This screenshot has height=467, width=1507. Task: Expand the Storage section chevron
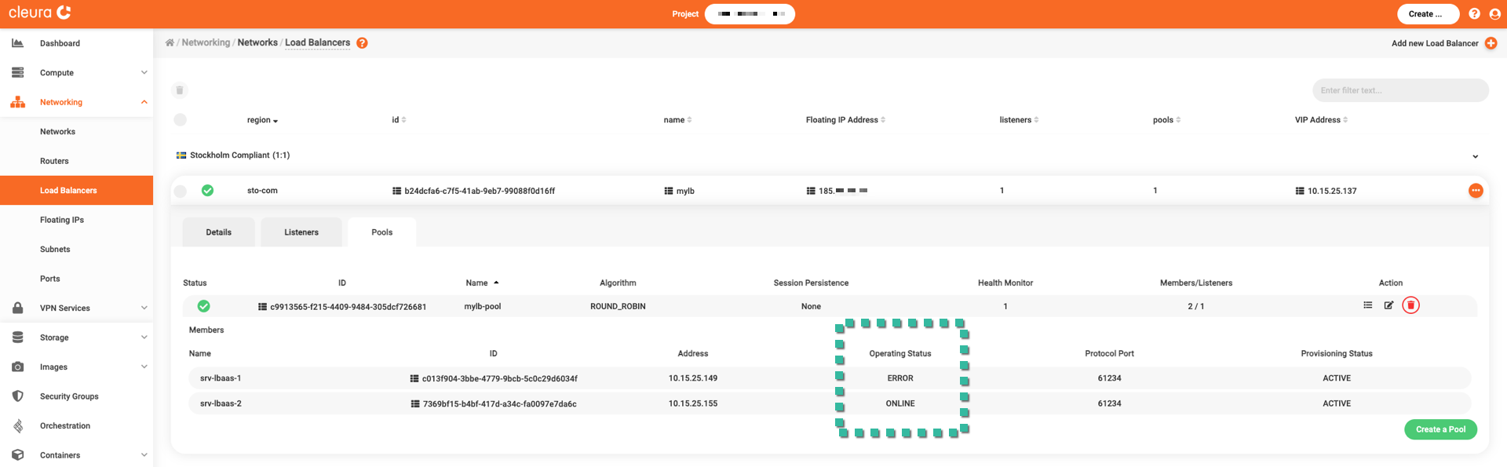144,337
